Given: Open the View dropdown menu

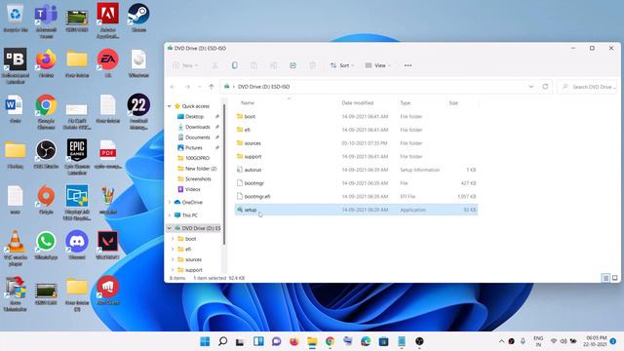Looking at the screenshot, I should click(377, 65).
